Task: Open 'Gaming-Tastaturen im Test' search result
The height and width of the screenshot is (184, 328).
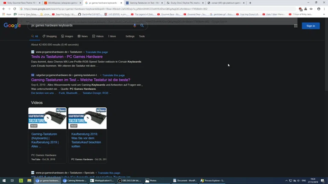Action: point(80,80)
